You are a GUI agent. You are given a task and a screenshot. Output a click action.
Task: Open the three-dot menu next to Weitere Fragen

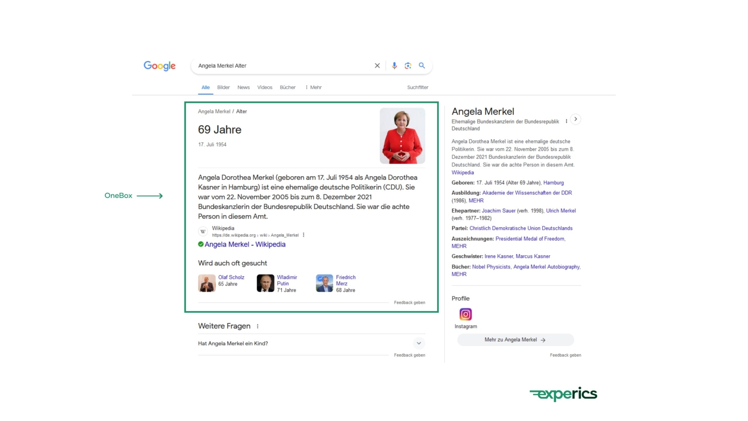point(257,326)
